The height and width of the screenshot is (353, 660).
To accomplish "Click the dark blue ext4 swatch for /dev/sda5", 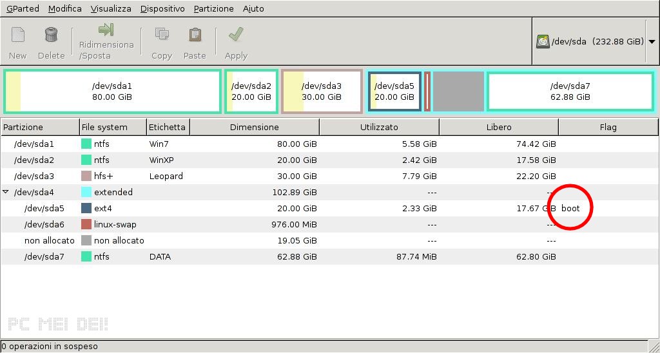I will (x=86, y=208).
